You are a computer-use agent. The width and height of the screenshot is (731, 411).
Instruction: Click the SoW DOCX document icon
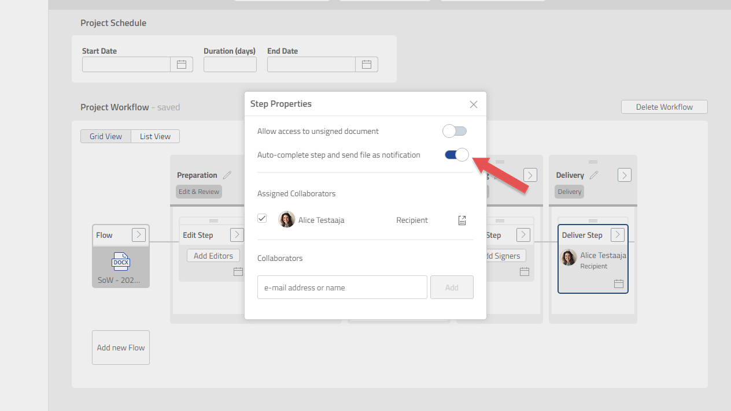120,261
